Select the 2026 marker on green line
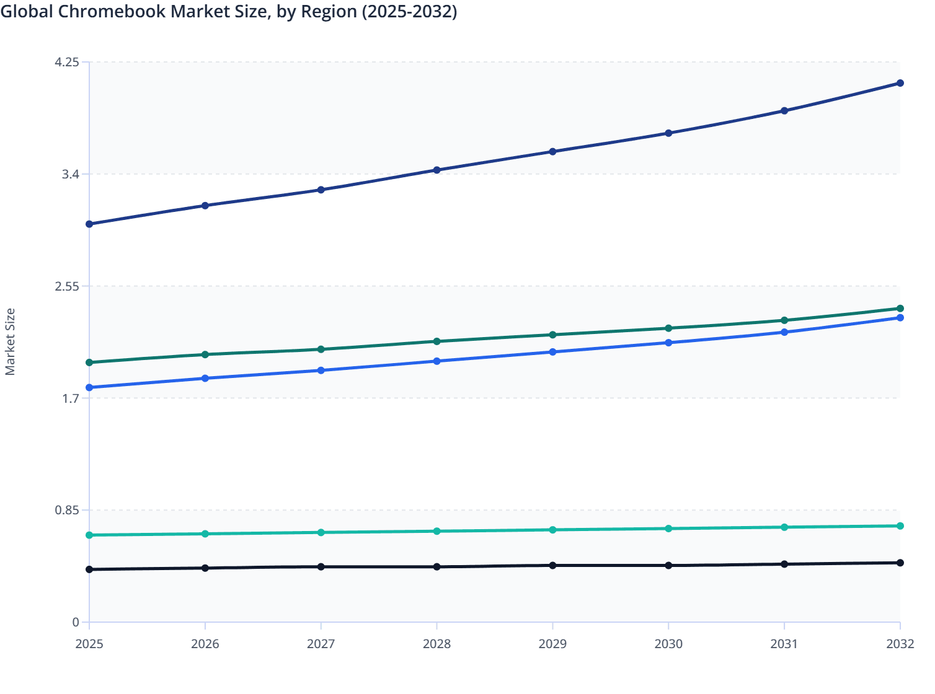 tap(205, 354)
